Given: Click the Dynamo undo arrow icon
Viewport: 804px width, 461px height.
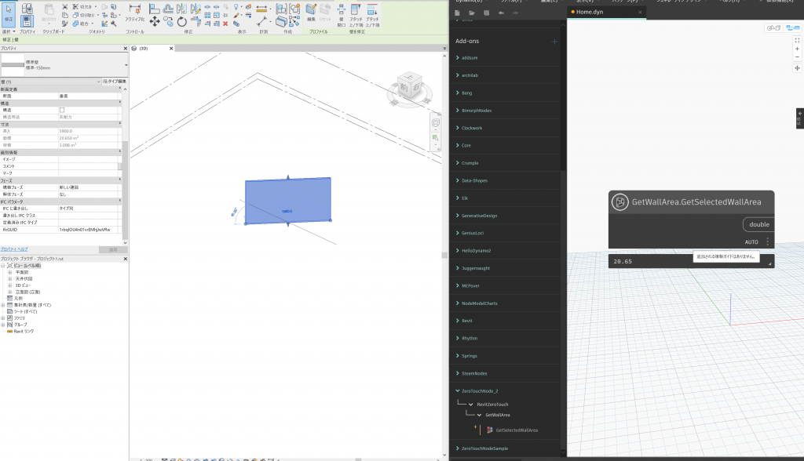Looking at the screenshot, I should [x=502, y=13].
